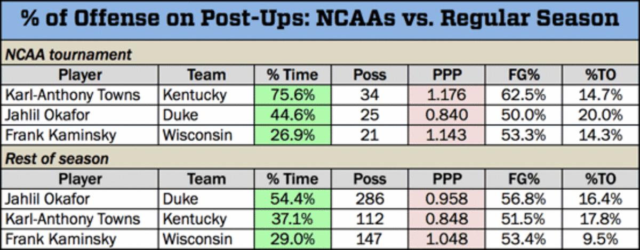Click the 9.5% turnover cell
This screenshot has width=640, height=250.
[600, 238]
